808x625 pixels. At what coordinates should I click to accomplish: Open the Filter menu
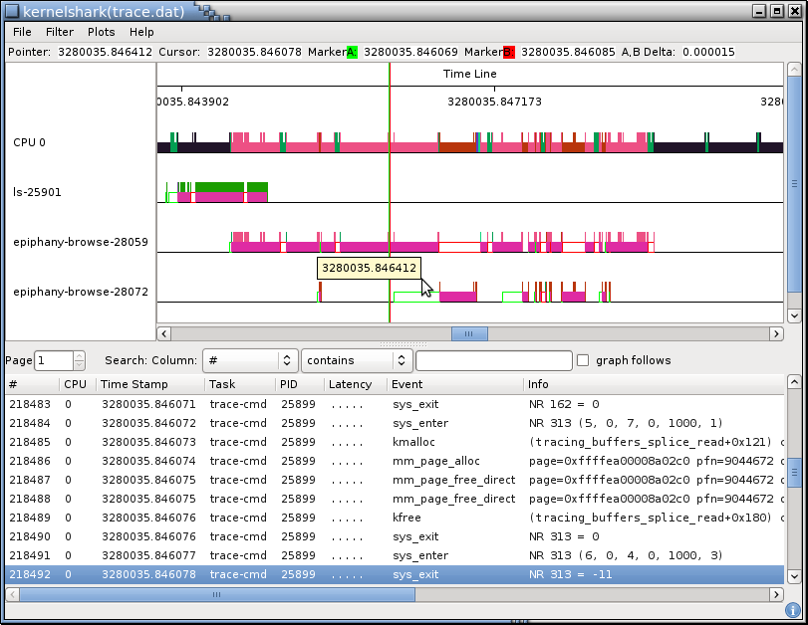point(60,32)
